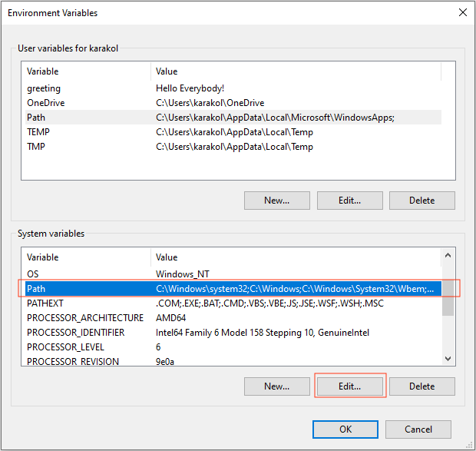Click the system variables scroll down arrow

[448, 359]
